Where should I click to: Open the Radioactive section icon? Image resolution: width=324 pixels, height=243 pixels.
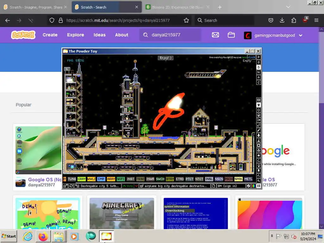pos(259,150)
